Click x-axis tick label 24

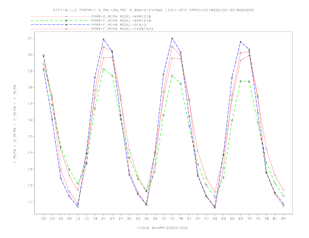pyautogui.click(x=112, y=219)
